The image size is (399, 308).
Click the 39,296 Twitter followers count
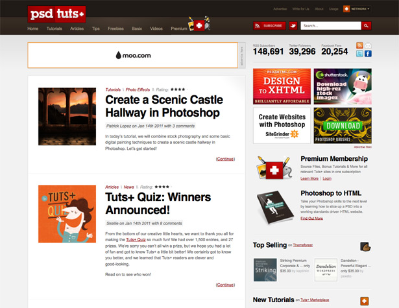click(x=302, y=51)
